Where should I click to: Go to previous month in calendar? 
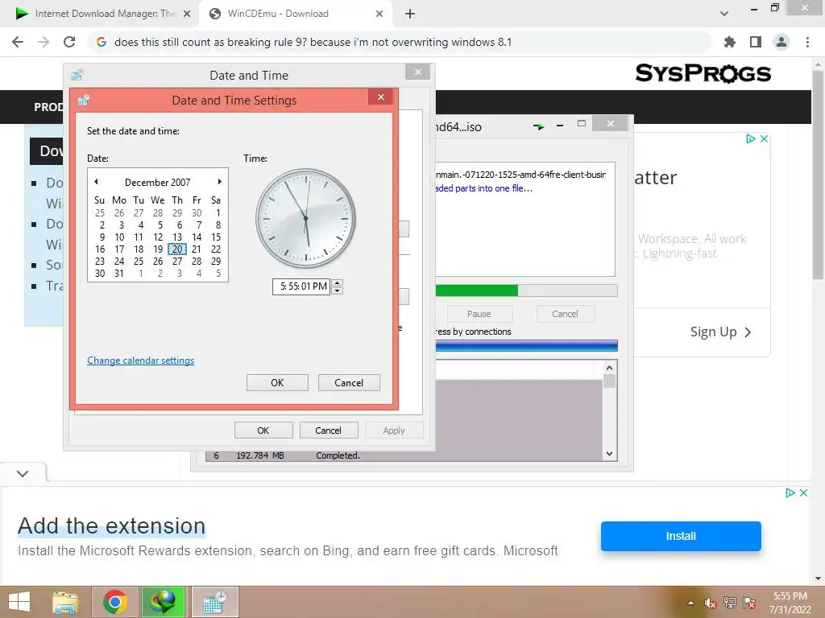96,182
